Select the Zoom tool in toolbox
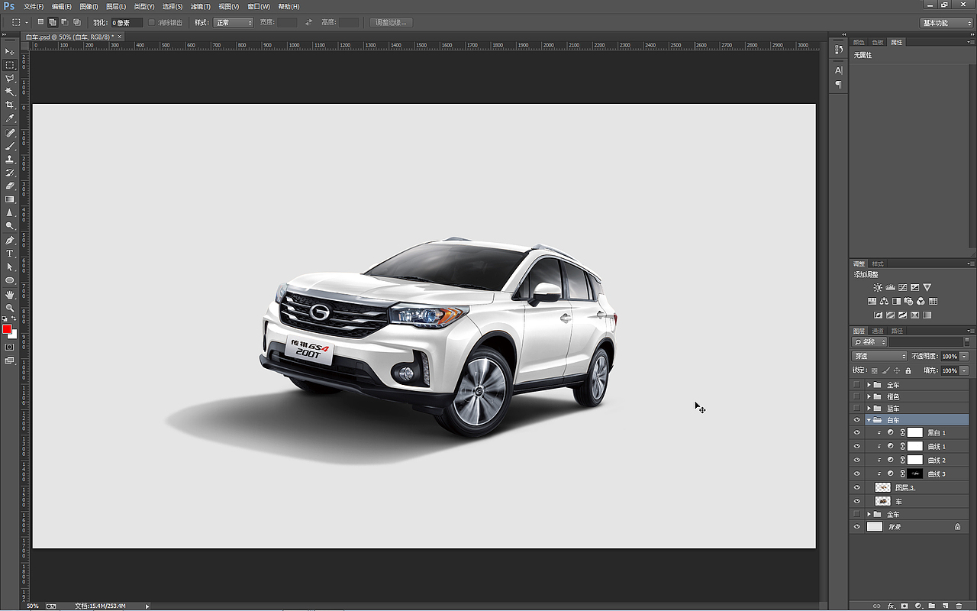Image resolution: width=977 pixels, height=611 pixels. pyautogui.click(x=10, y=307)
